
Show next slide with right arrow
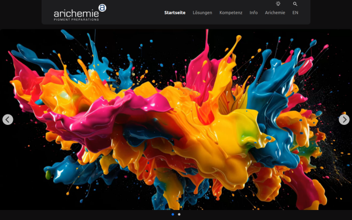pos(344,120)
